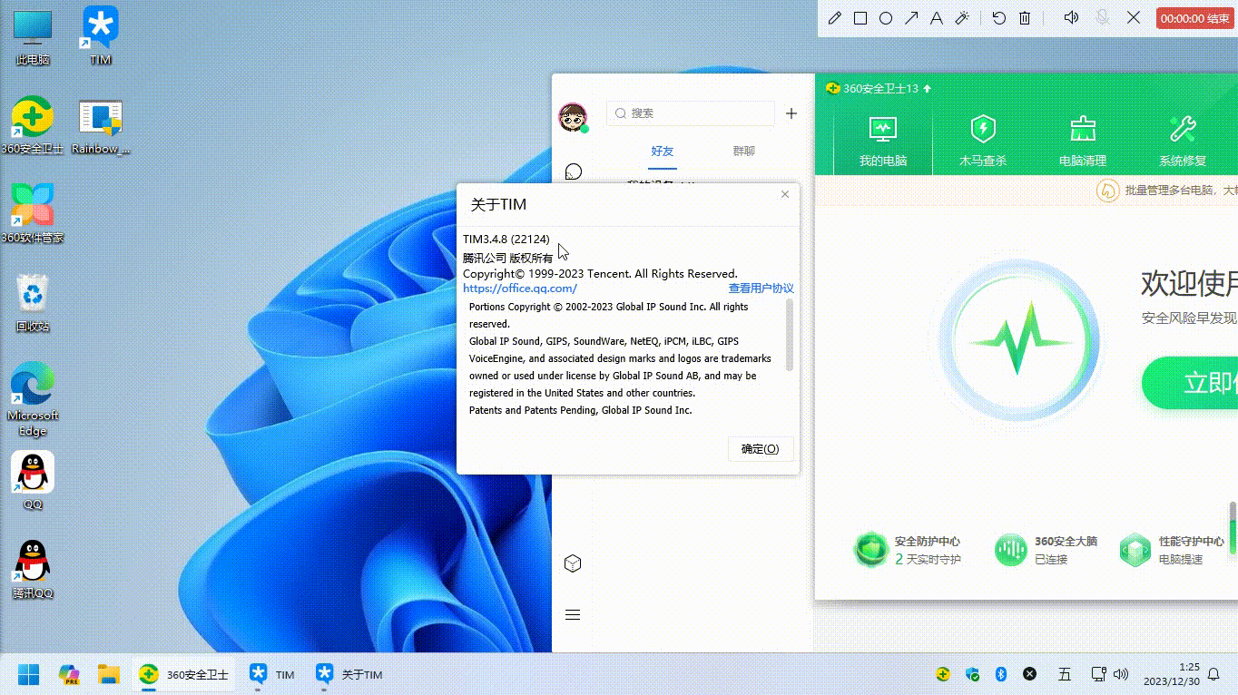Viewport: 1238px width, 695px height.
Task: Click the plus add icon in TIM
Action: pyautogui.click(x=791, y=113)
